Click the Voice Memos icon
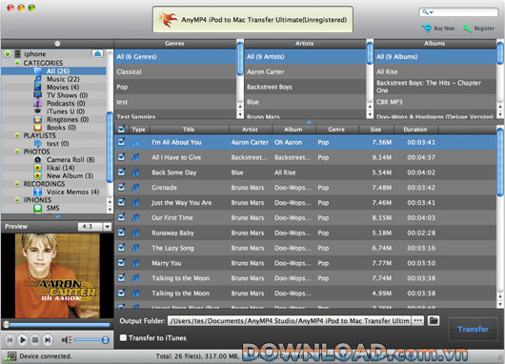Viewport: 505px width, 364px height. (x=38, y=192)
